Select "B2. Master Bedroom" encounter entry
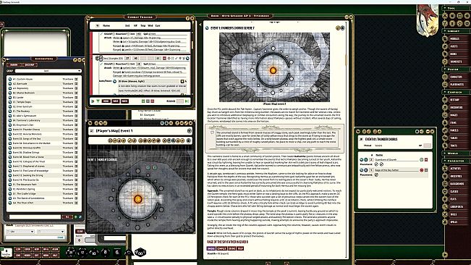 24,93
